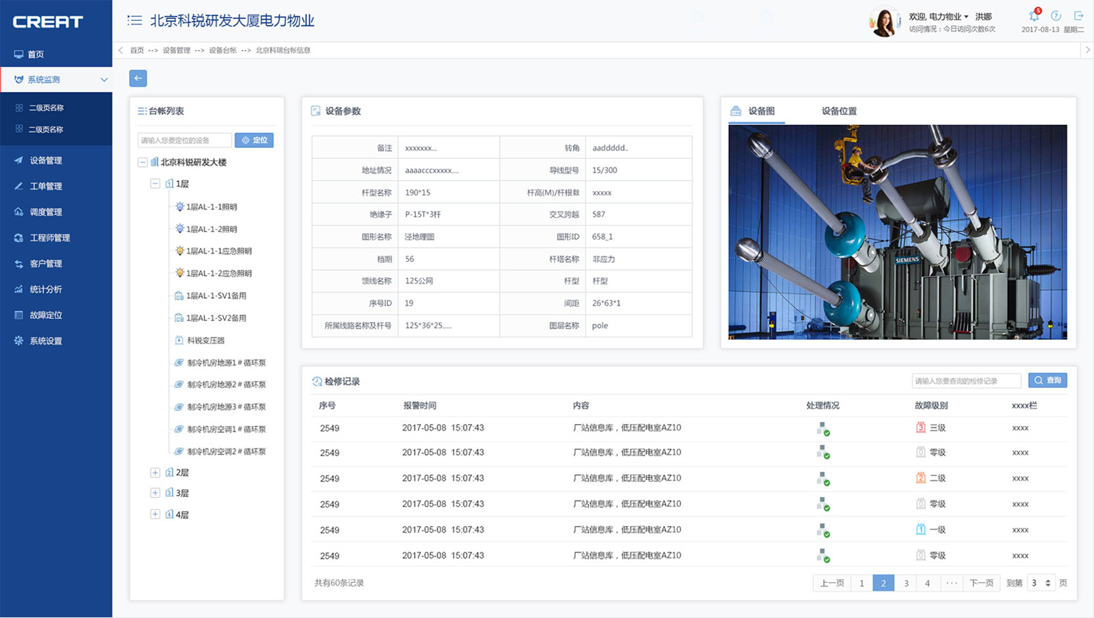Image resolution: width=1094 pixels, height=618 pixels.
Task: Open 统计分析 in the sidebar
Action: point(45,289)
